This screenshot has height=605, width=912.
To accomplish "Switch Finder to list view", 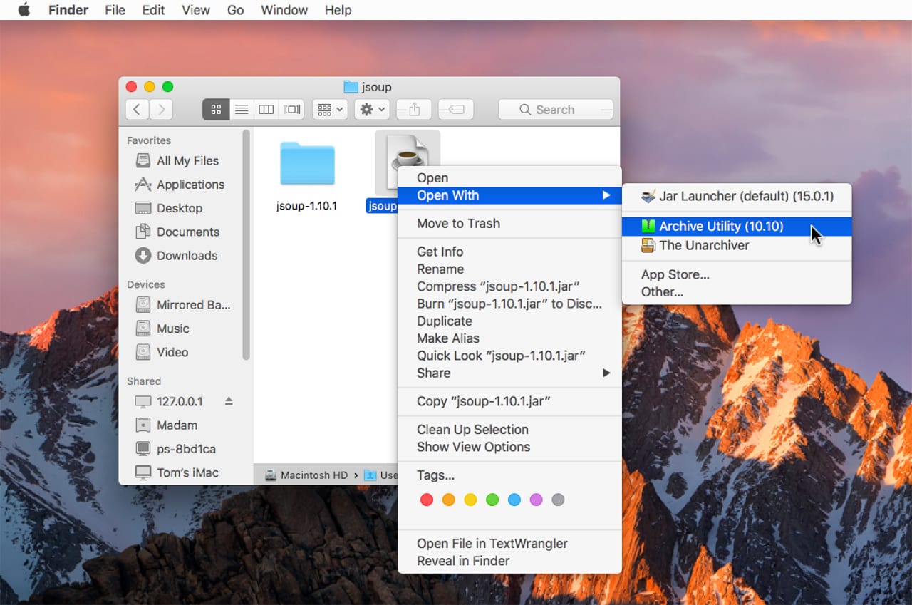I will click(x=242, y=110).
